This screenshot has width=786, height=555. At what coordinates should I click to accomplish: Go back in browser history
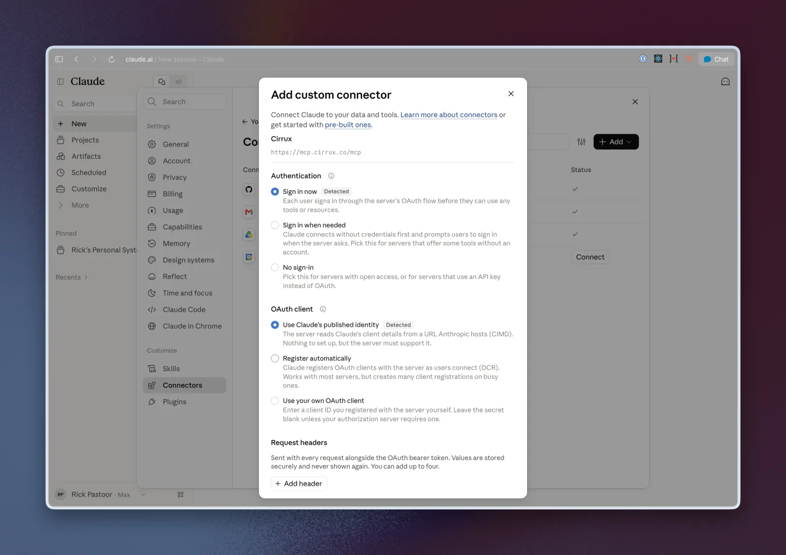coord(76,59)
